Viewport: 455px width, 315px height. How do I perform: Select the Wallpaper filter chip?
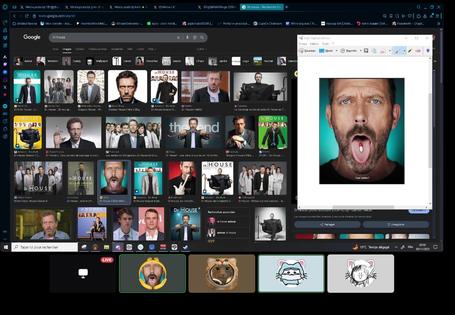pyautogui.click(x=97, y=61)
